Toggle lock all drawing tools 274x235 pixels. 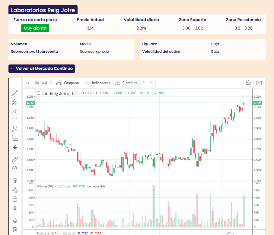(x=15, y=199)
